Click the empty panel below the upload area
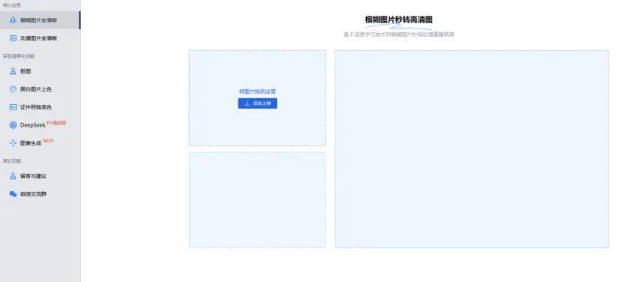 (257, 200)
